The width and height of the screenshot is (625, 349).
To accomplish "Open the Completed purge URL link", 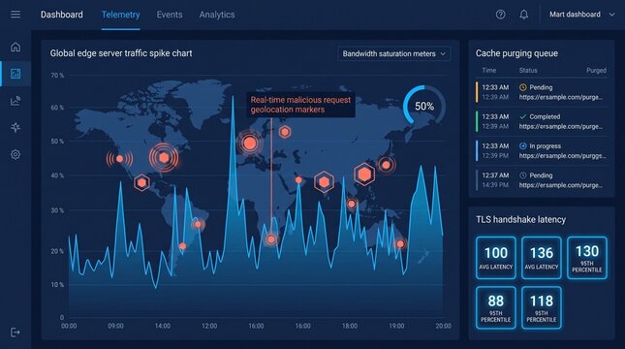I will pos(561,126).
